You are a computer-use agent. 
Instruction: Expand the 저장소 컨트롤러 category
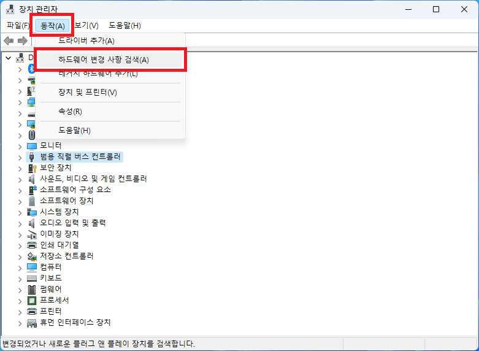click(x=20, y=257)
